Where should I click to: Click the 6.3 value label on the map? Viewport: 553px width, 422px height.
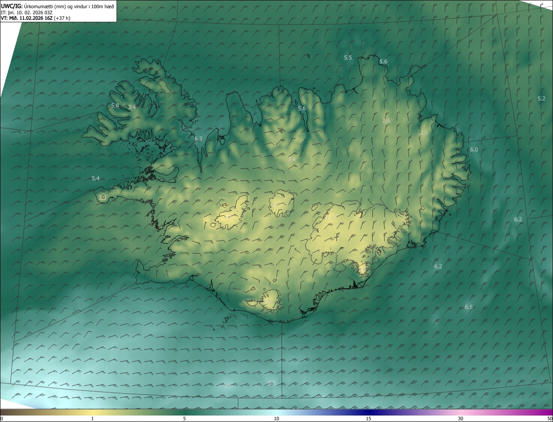198,139
